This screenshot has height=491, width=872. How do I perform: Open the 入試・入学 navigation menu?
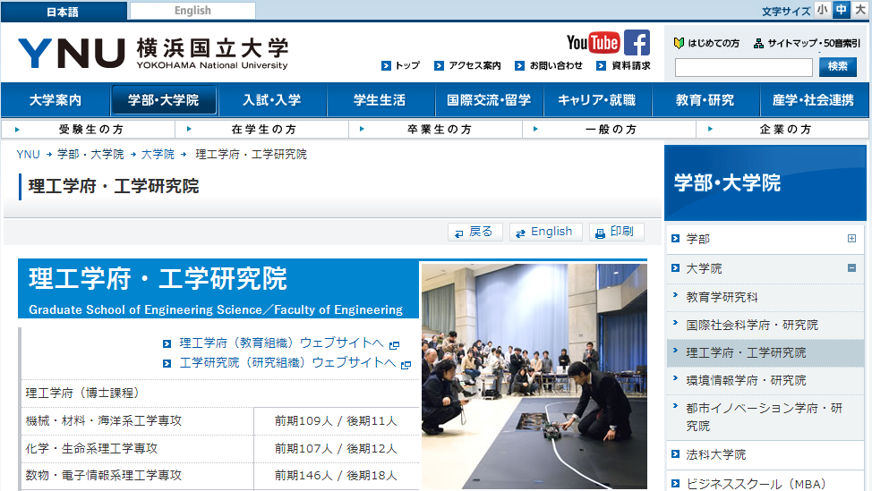tap(272, 100)
